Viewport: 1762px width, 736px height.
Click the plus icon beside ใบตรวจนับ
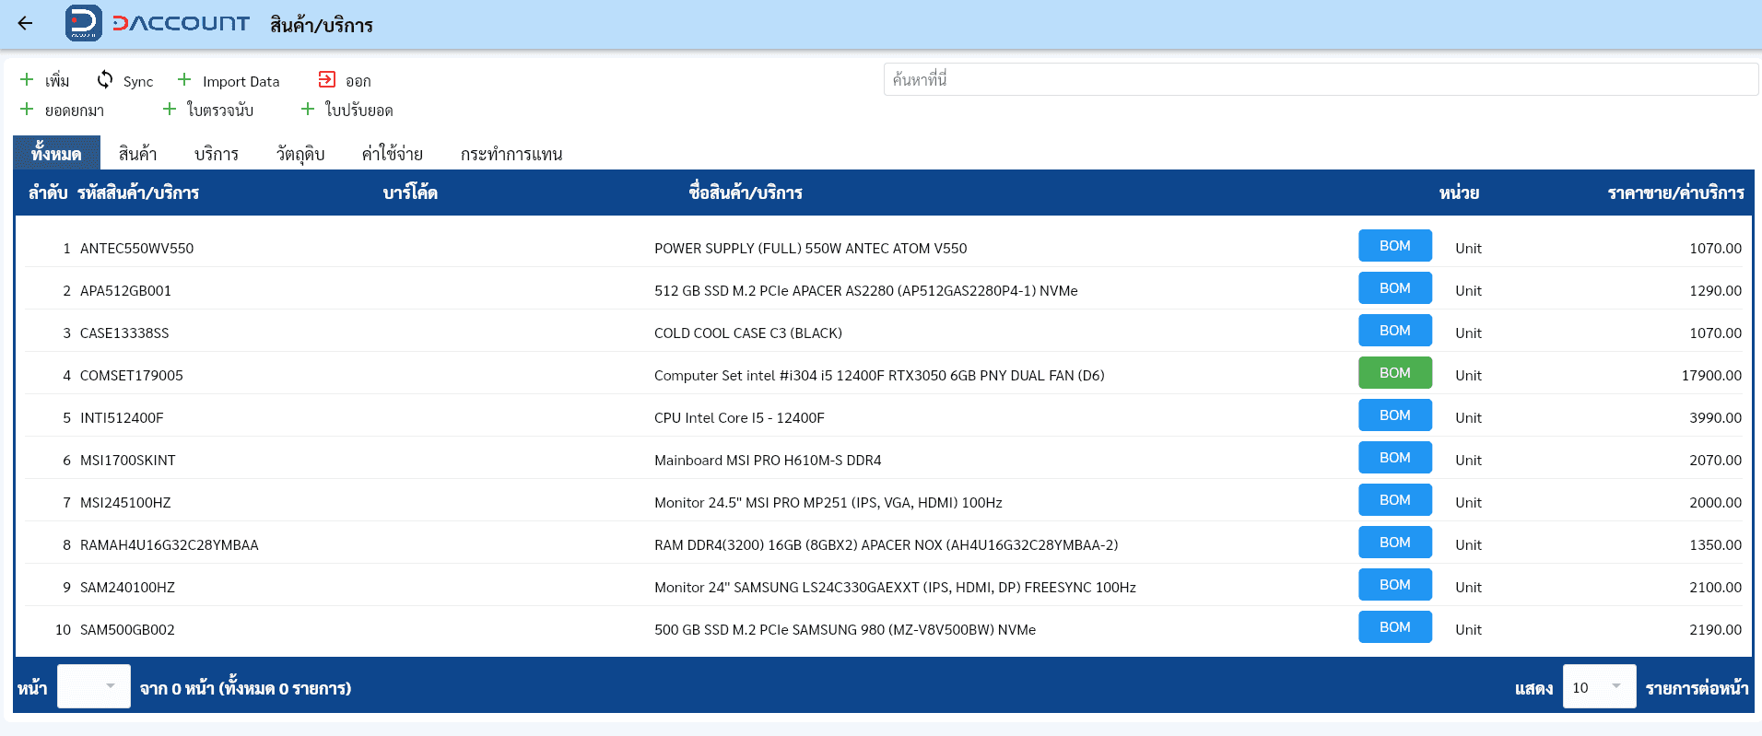click(x=170, y=109)
